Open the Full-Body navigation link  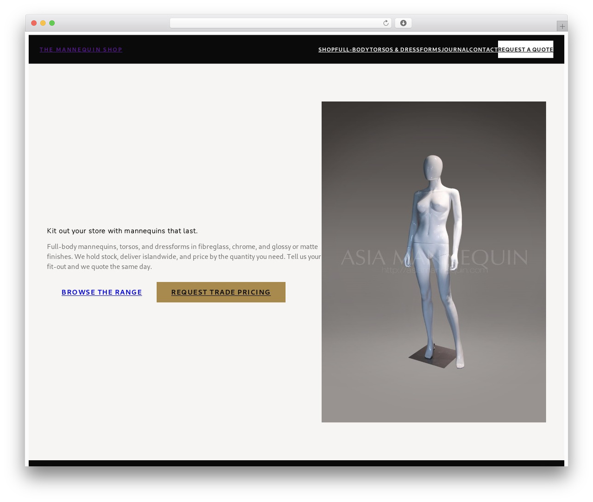352,50
